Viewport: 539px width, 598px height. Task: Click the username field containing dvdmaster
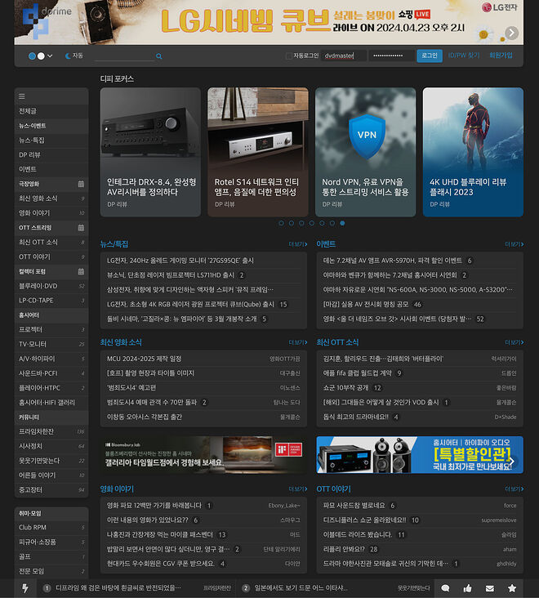344,56
